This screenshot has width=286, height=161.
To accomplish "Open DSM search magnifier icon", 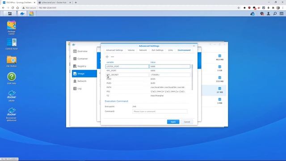I will coord(275,14).
